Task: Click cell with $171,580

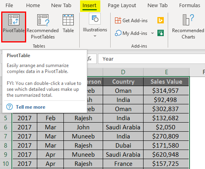Action: point(166,145)
